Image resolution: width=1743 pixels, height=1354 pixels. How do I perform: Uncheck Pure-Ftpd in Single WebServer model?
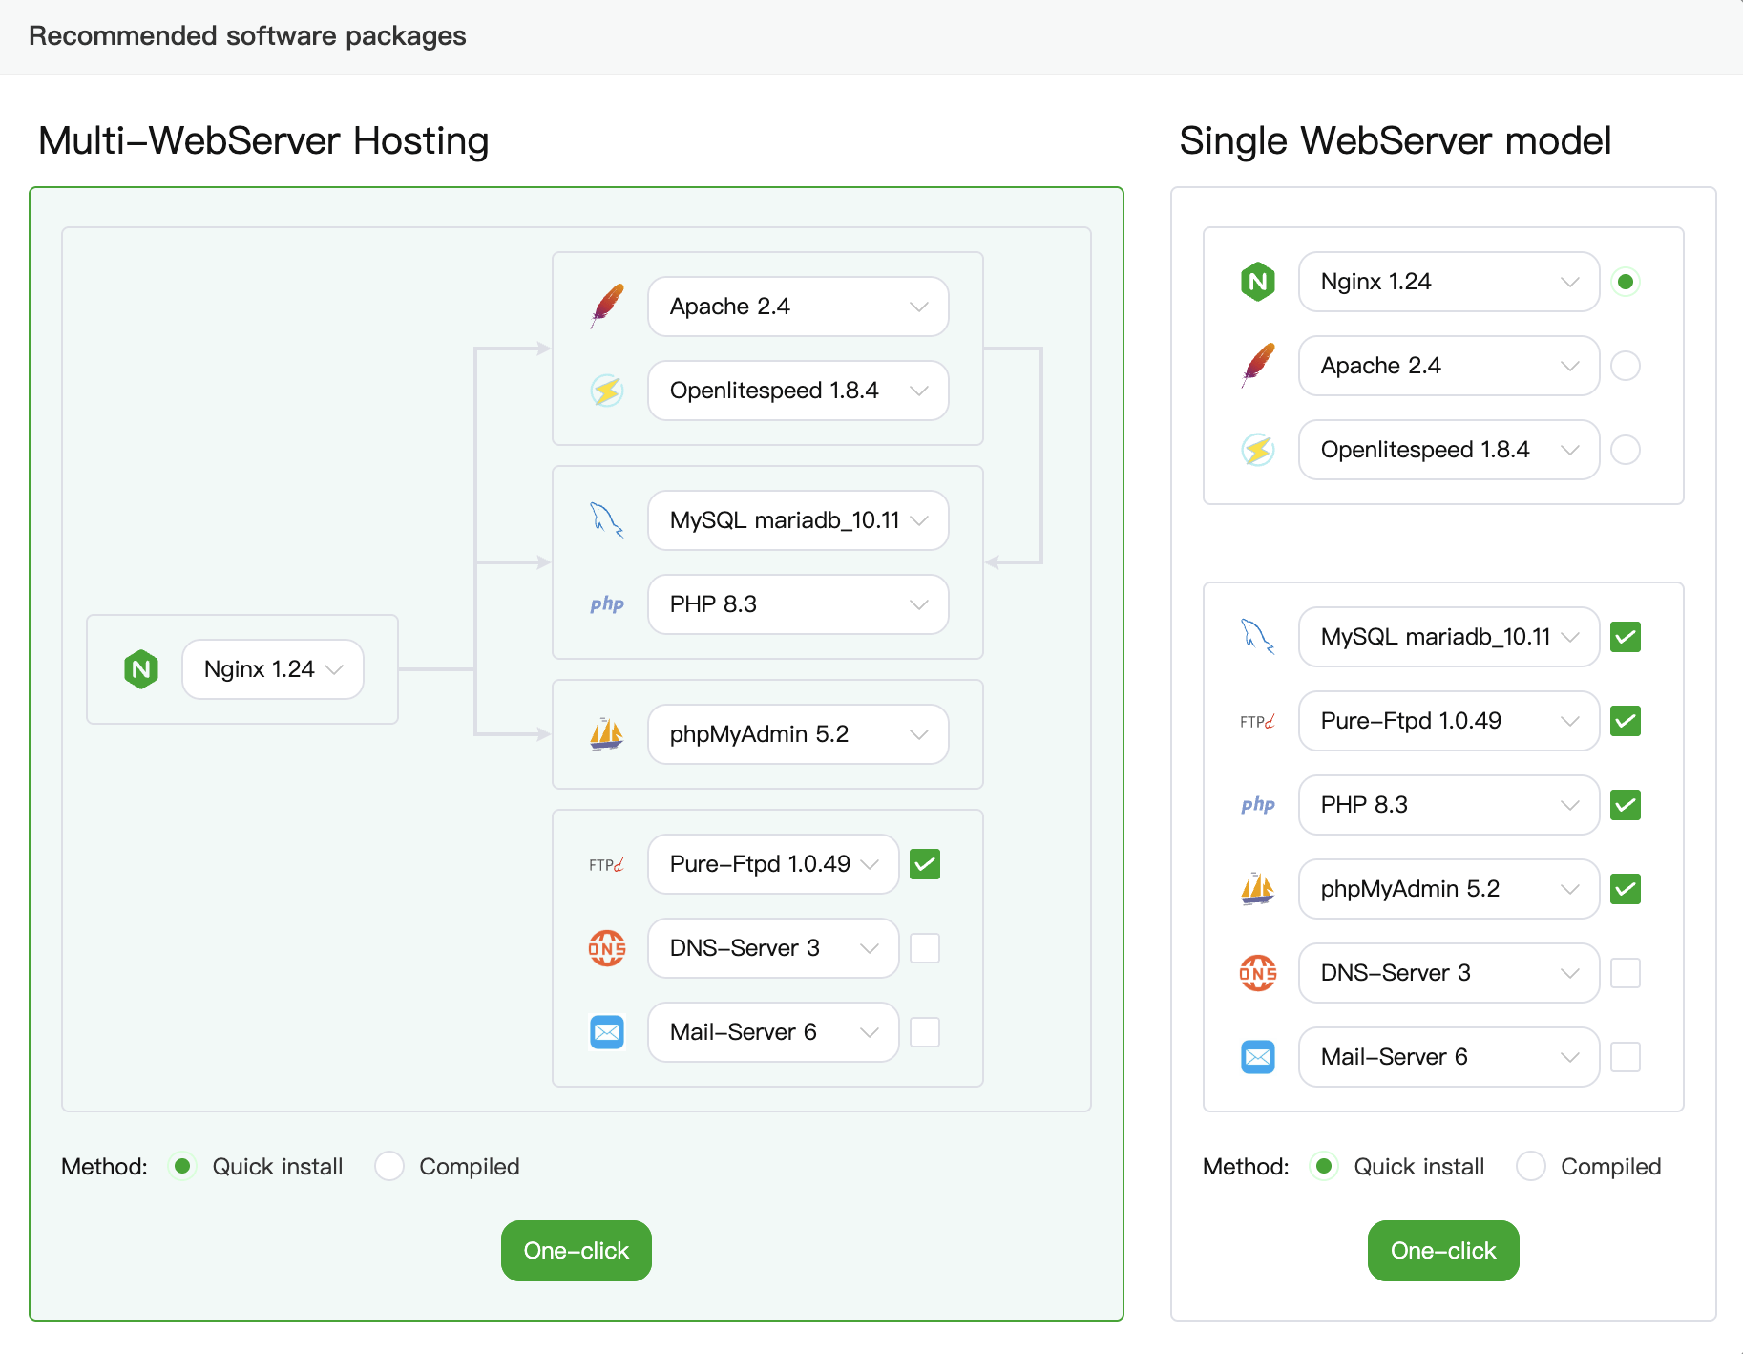point(1626,721)
